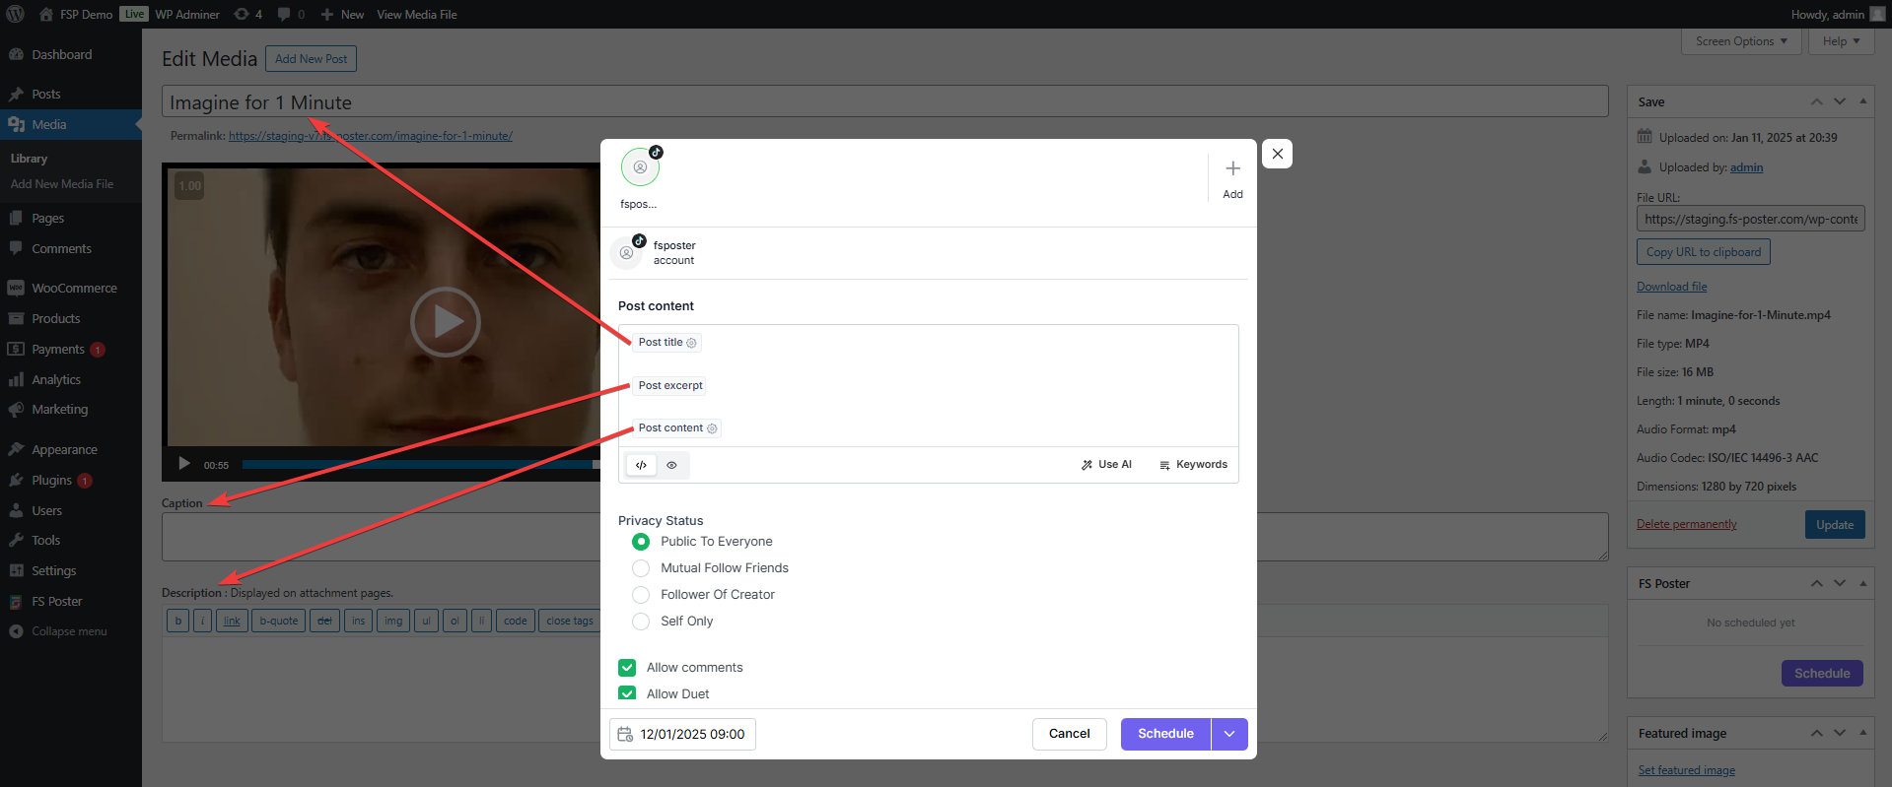Expand Screen Options
This screenshot has width=1892, height=787.
tap(1741, 41)
